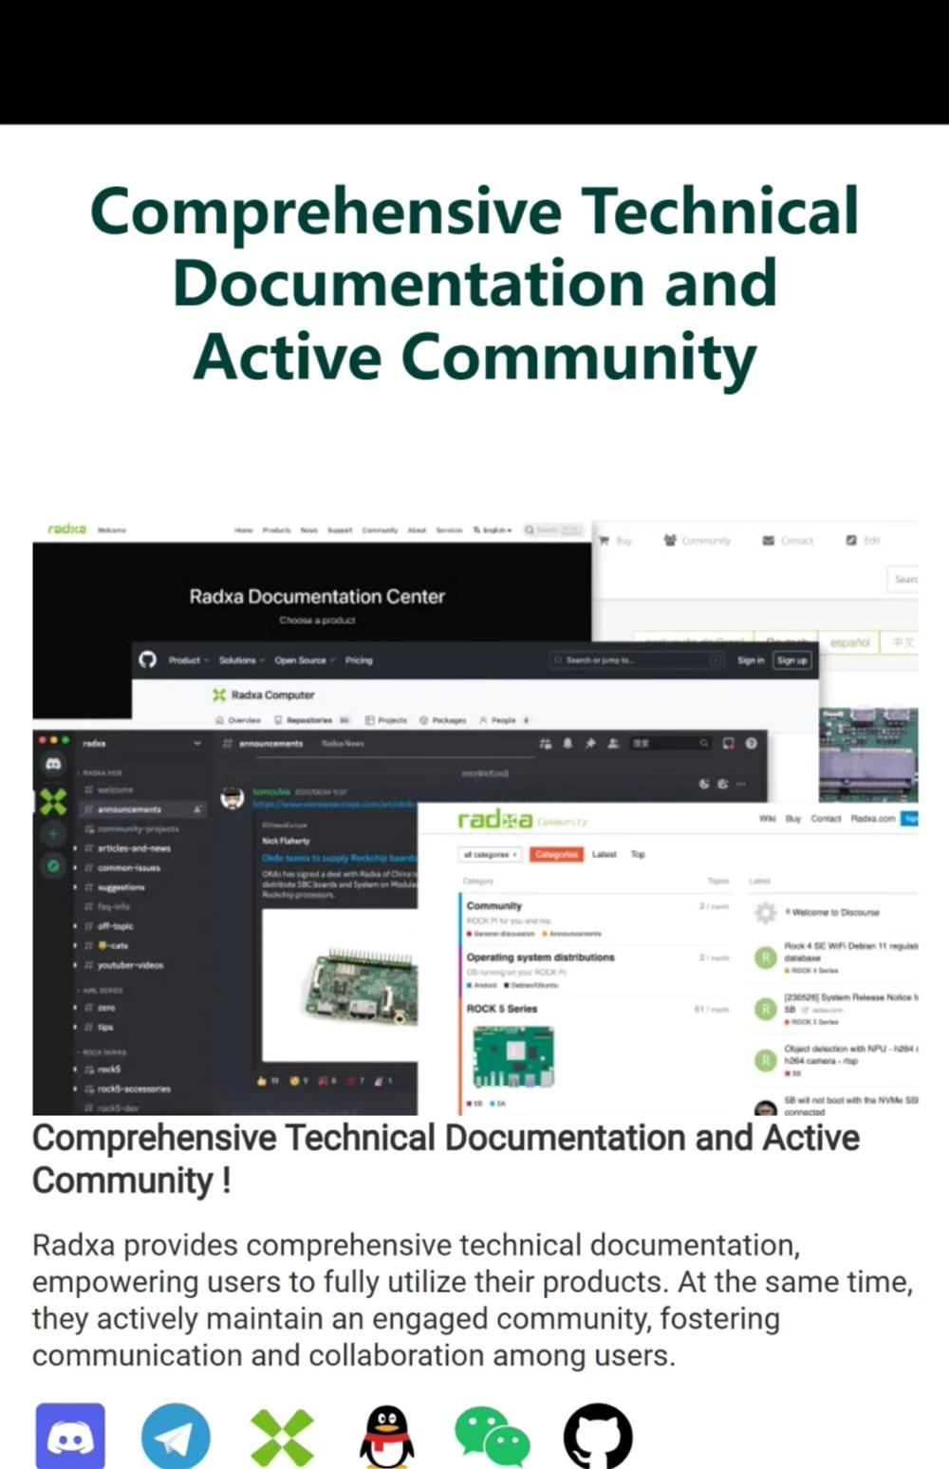Select paragraph starting 'Radxa provides comprehensive technical'
Viewport: 949px width, 1469px height.
pyautogui.click(x=473, y=1300)
